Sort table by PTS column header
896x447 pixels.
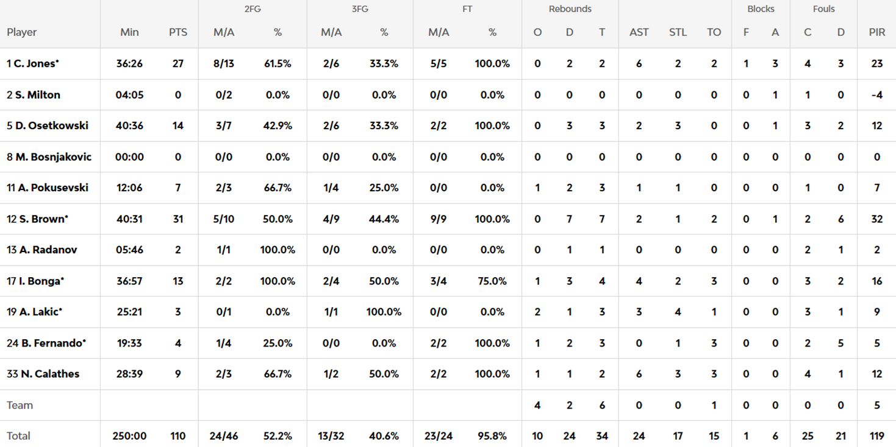tap(178, 32)
